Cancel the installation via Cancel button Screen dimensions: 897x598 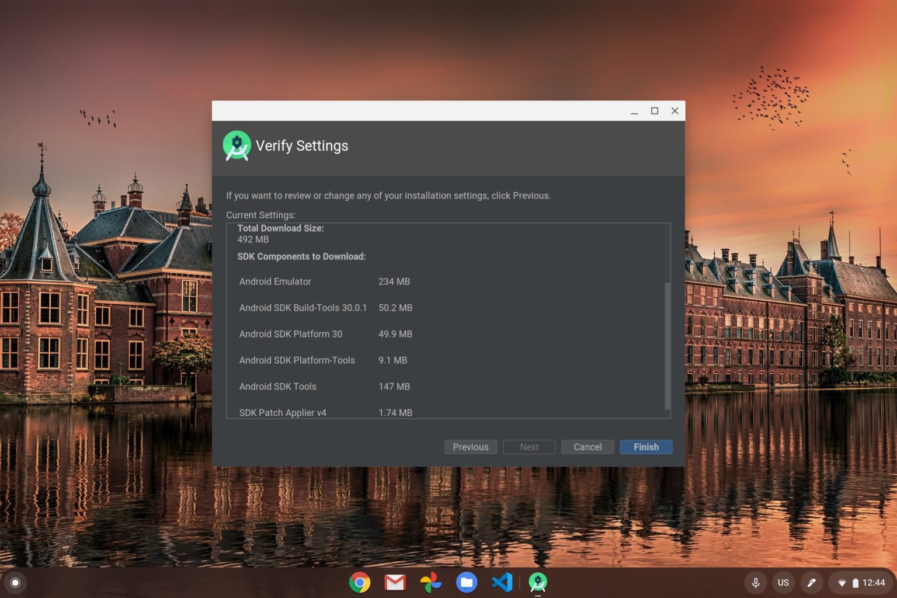click(x=587, y=447)
